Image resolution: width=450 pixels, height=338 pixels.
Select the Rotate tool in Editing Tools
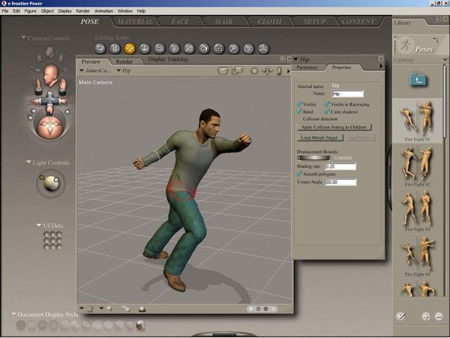pos(100,48)
